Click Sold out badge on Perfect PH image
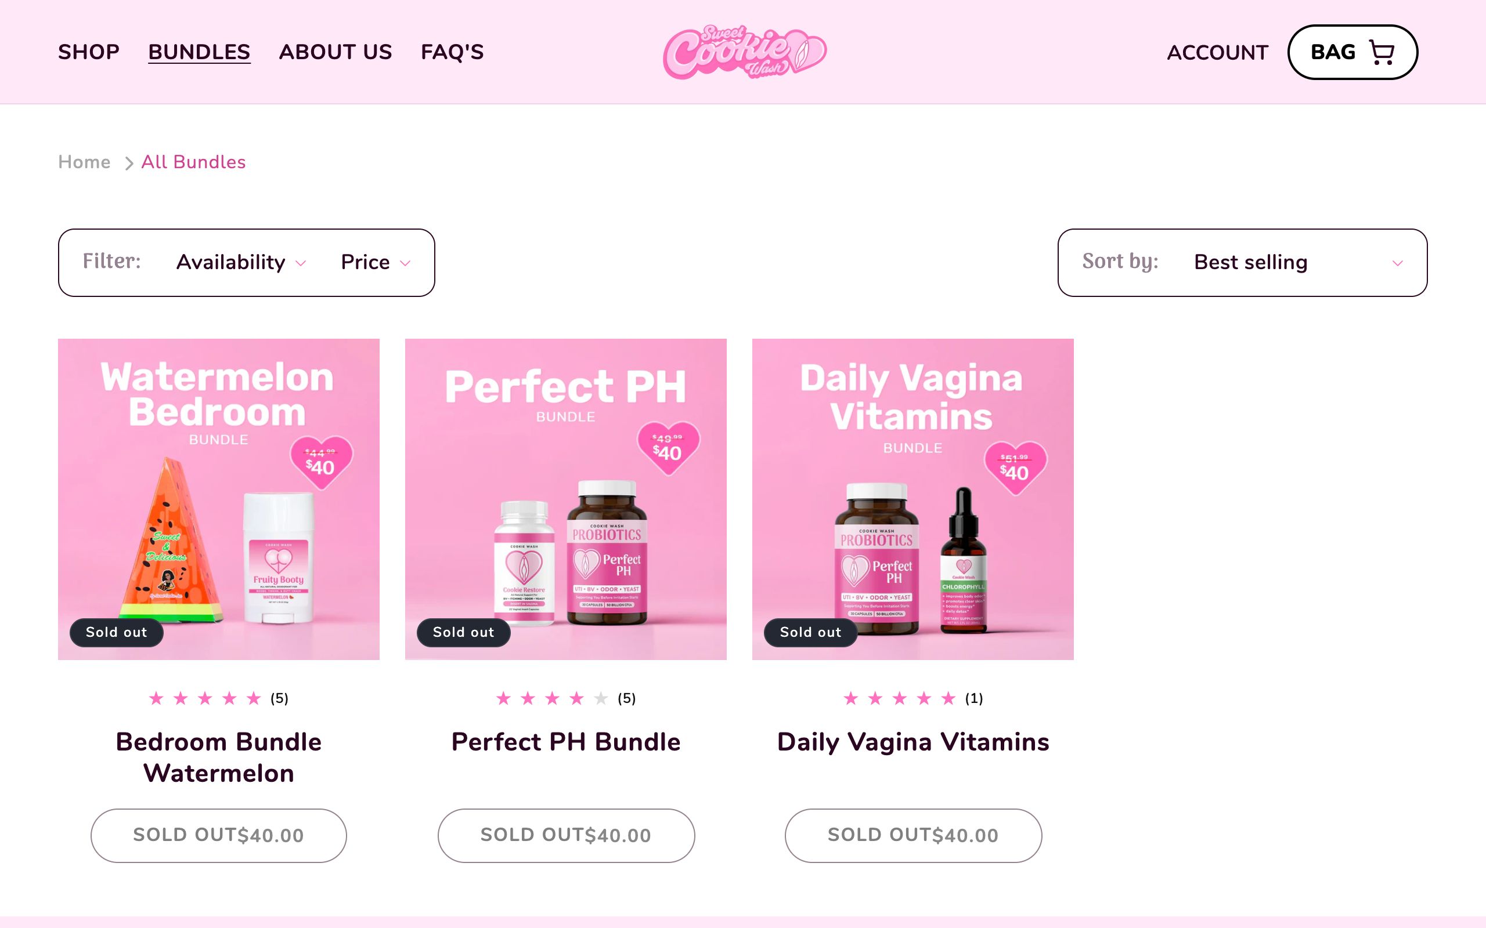Viewport: 1486px width, 928px height. (464, 632)
